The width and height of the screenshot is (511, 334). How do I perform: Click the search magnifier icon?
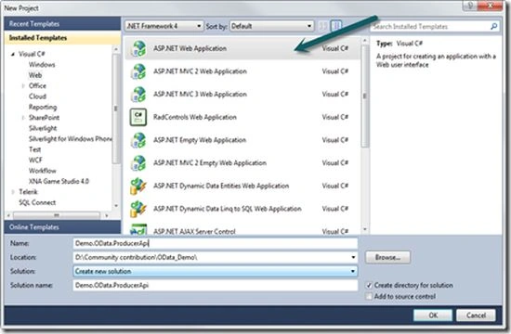pyautogui.click(x=494, y=26)
